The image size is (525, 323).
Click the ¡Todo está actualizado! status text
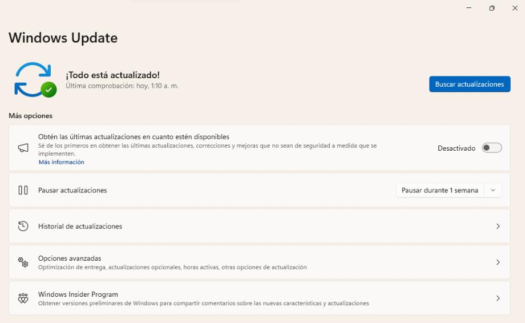click(x=113, y=75)
